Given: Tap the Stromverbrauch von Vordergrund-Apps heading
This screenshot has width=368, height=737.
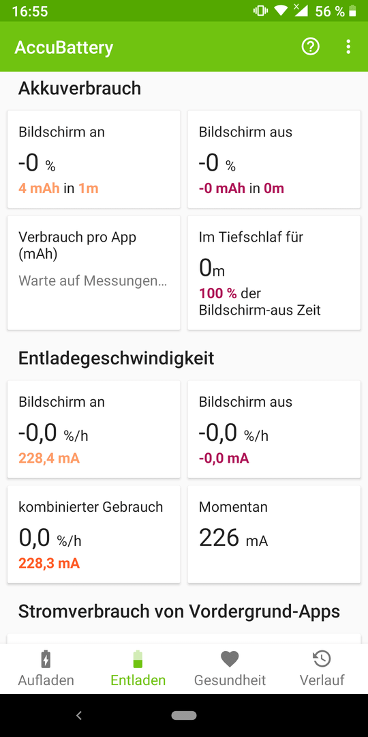Looking at the screenshot, I should 179,611.
